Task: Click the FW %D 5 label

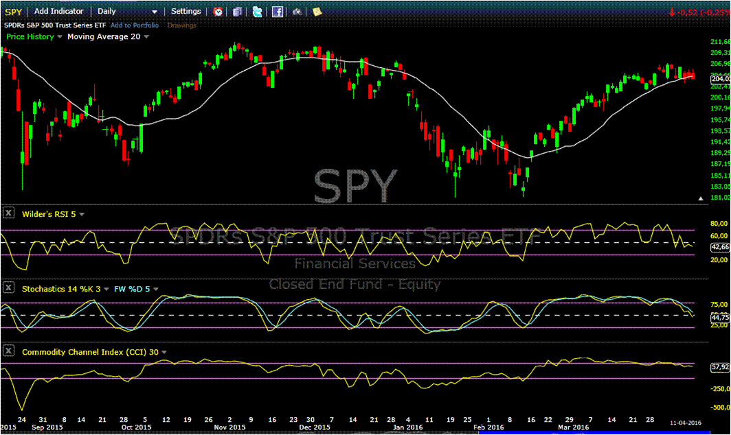Action: click(x=132, y=289)
